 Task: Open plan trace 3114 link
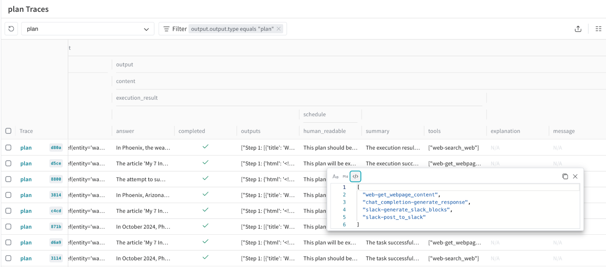[26, 258]
